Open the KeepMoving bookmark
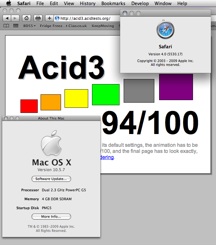This screenshot has width=216, height=245. click(103, 26)
